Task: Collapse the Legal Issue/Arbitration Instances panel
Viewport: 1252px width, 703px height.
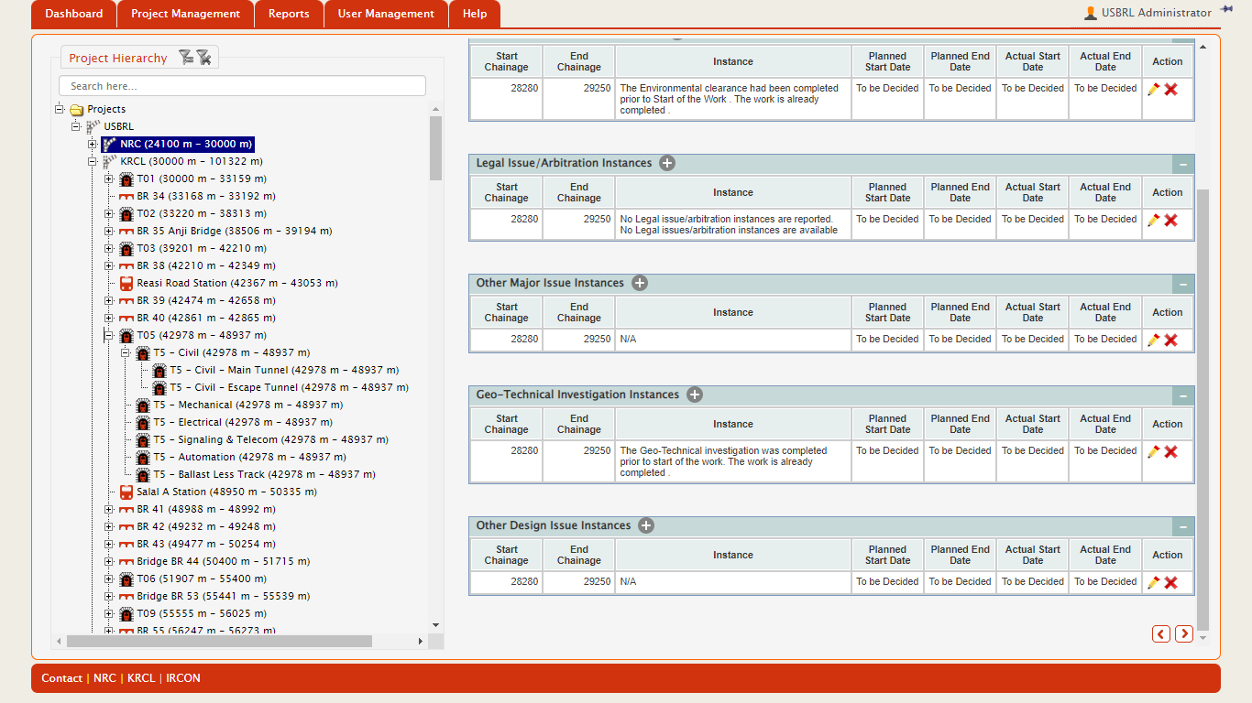Action: coord(1183,164)
